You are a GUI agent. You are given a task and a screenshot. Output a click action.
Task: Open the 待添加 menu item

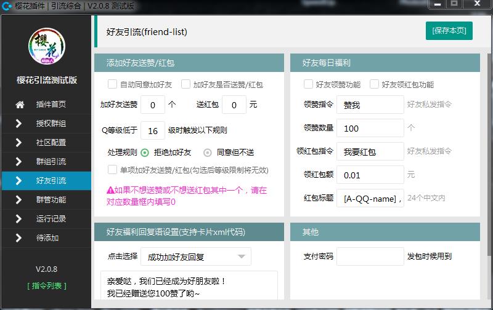[x=47, y=238]
